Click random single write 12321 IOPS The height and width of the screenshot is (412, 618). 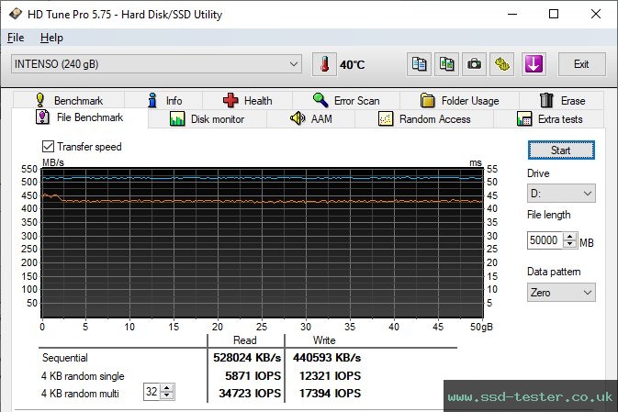330,376
